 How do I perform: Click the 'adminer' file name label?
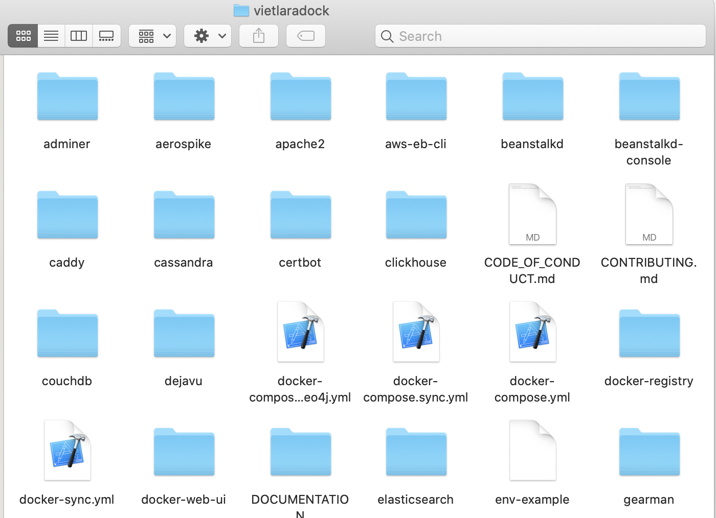coord(67,144)
